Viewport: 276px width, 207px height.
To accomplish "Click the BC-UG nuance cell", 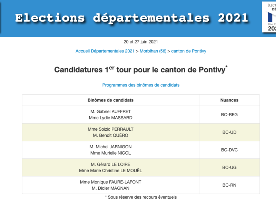I will (x=229, y=168).
